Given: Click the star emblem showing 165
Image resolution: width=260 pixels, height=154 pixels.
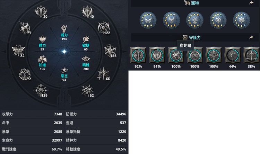Looking at the screenshot, I should tap(110, 51).
